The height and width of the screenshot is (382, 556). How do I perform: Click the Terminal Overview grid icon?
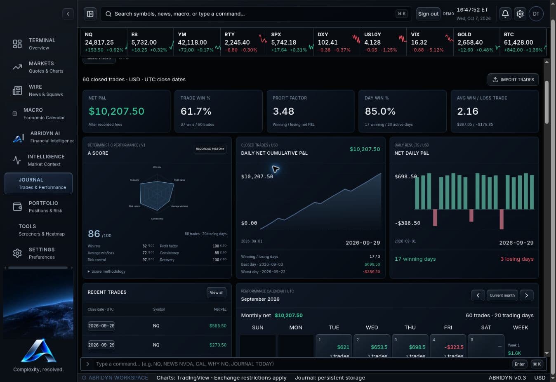[17, 44]
